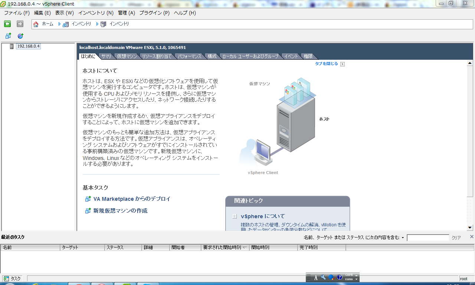Click the 詳細 column header
Image resolution: width=475 pixels, height=285 pixels.
(155, 248)
